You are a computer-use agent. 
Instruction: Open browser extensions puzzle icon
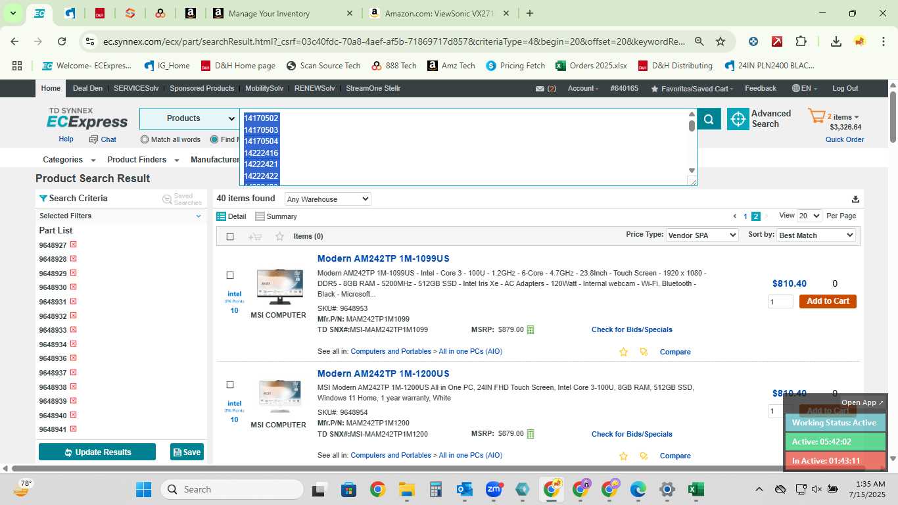[801, 41]
